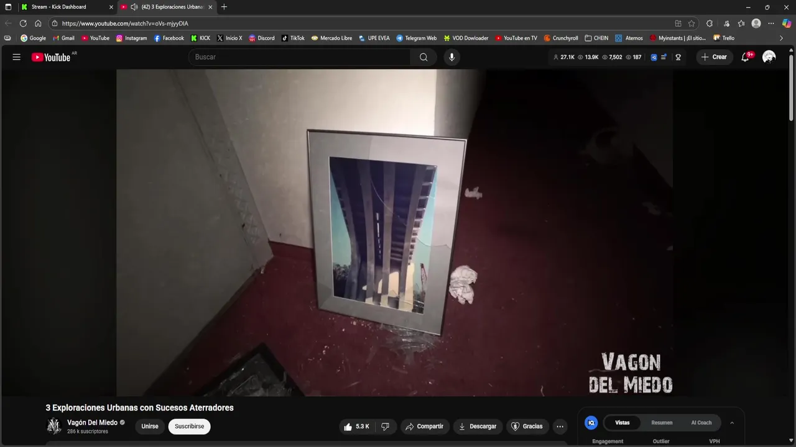The width and height of the screenshot is (796, 447).
Task: Show more bookmarks with chevron
Action: (x=782, y=38)
